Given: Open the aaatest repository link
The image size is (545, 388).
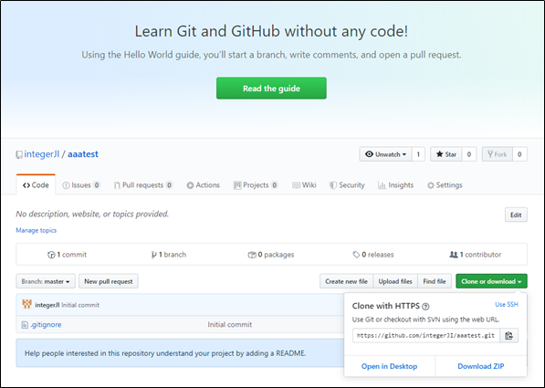Looking at the screenshot, I should (x=83, y=154).
